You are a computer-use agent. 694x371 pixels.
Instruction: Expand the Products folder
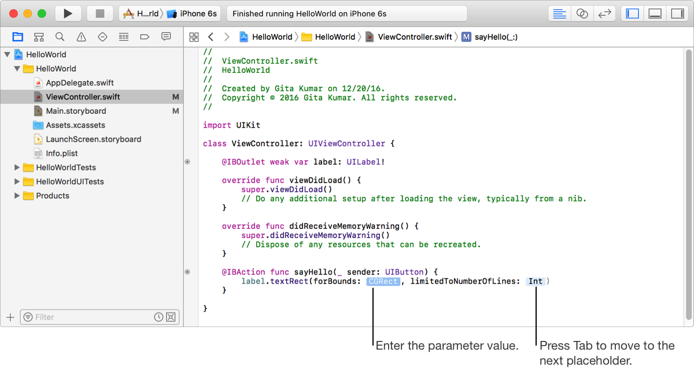tap(17, 196)
